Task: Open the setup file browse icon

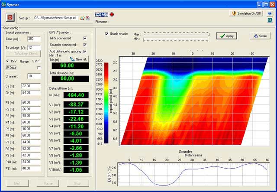Action: [82, 18]
